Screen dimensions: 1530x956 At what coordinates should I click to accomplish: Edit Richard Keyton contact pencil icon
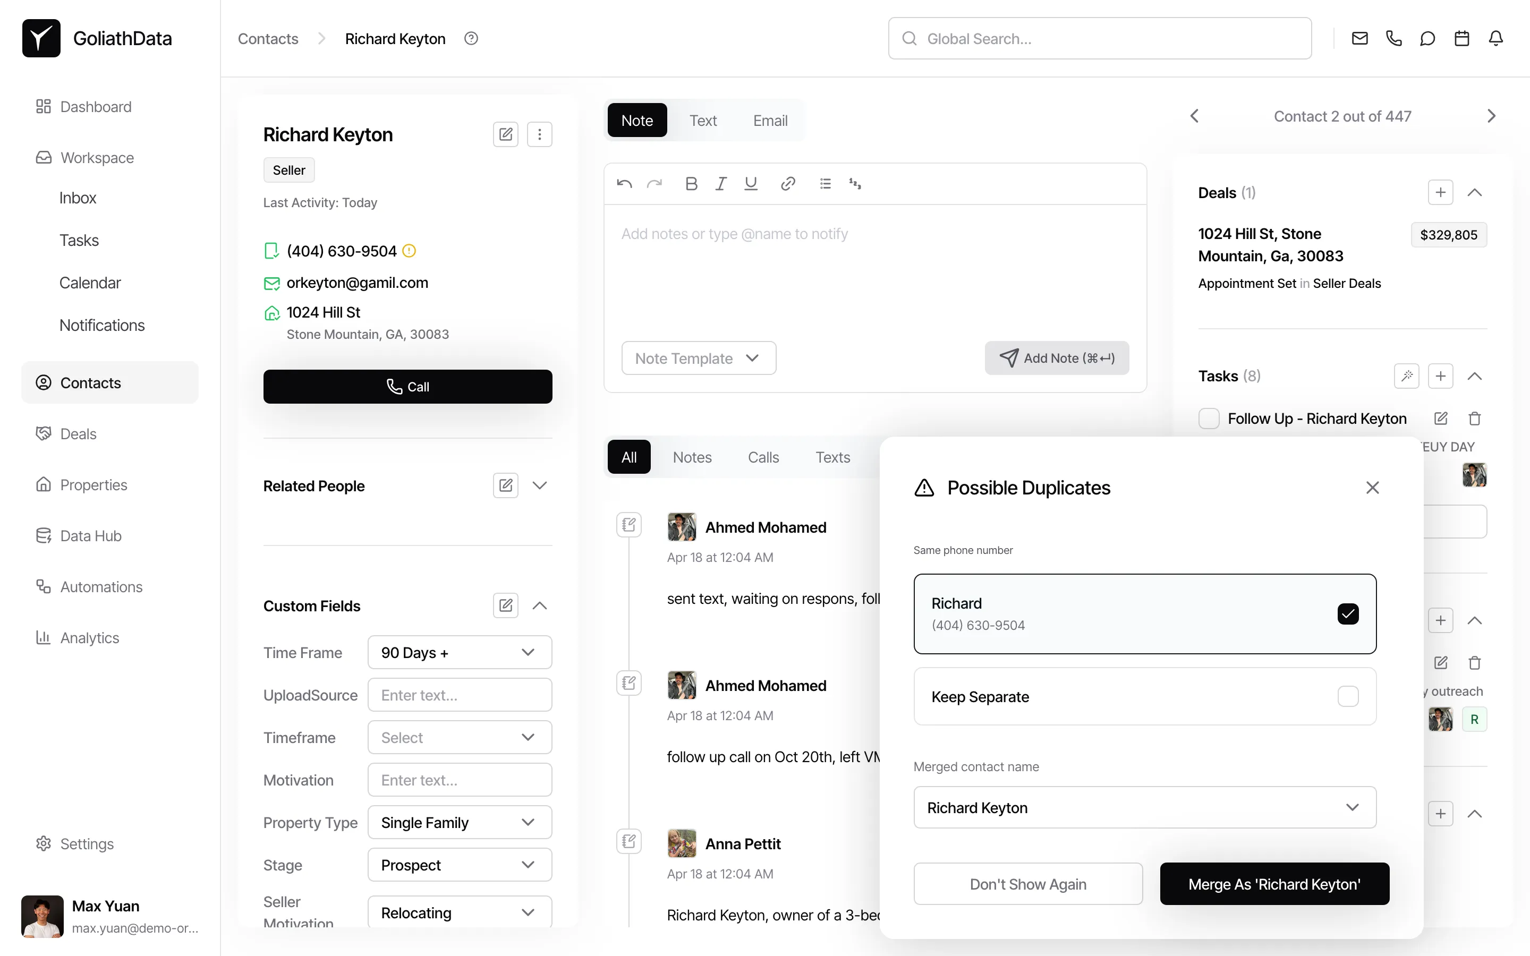tap(505, 134)
